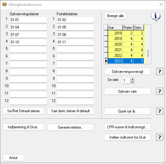Click the help icon next to Opkræv rate
Screen dimensions: 166x164
tap(159, 91)
